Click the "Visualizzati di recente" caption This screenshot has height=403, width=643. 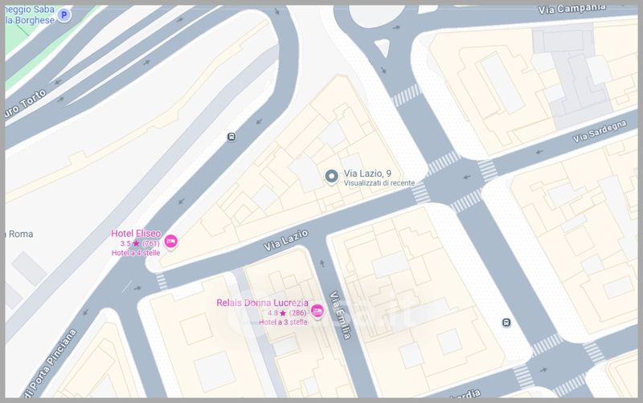coord(379,184)
